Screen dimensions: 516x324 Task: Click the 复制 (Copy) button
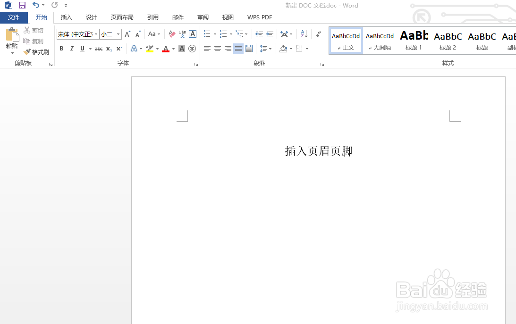point(34,41)
